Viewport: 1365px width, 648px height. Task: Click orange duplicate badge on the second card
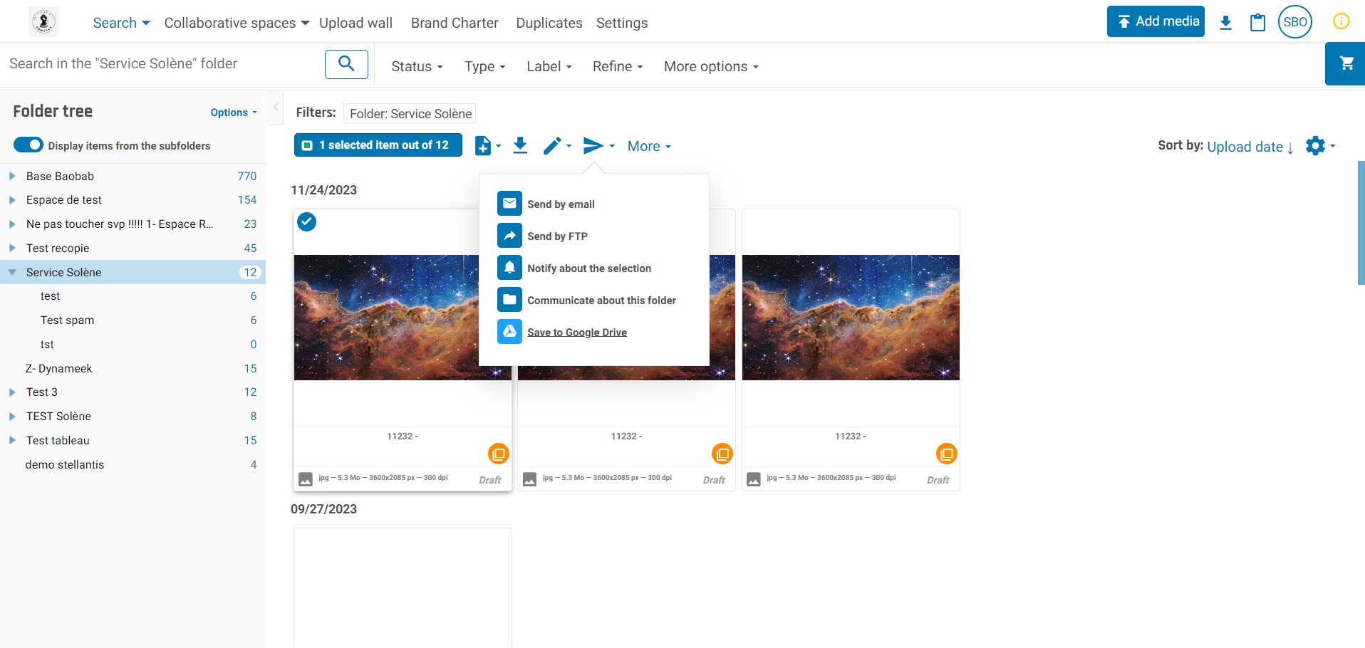coord(722,454)
